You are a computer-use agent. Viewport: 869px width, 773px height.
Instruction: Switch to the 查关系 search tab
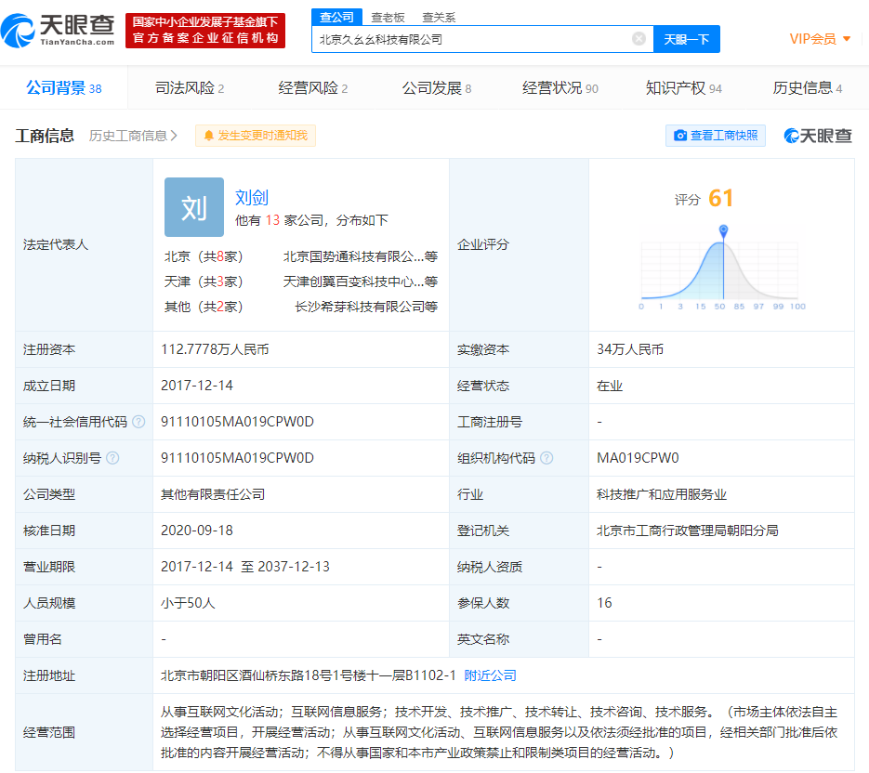pos(439,17)
